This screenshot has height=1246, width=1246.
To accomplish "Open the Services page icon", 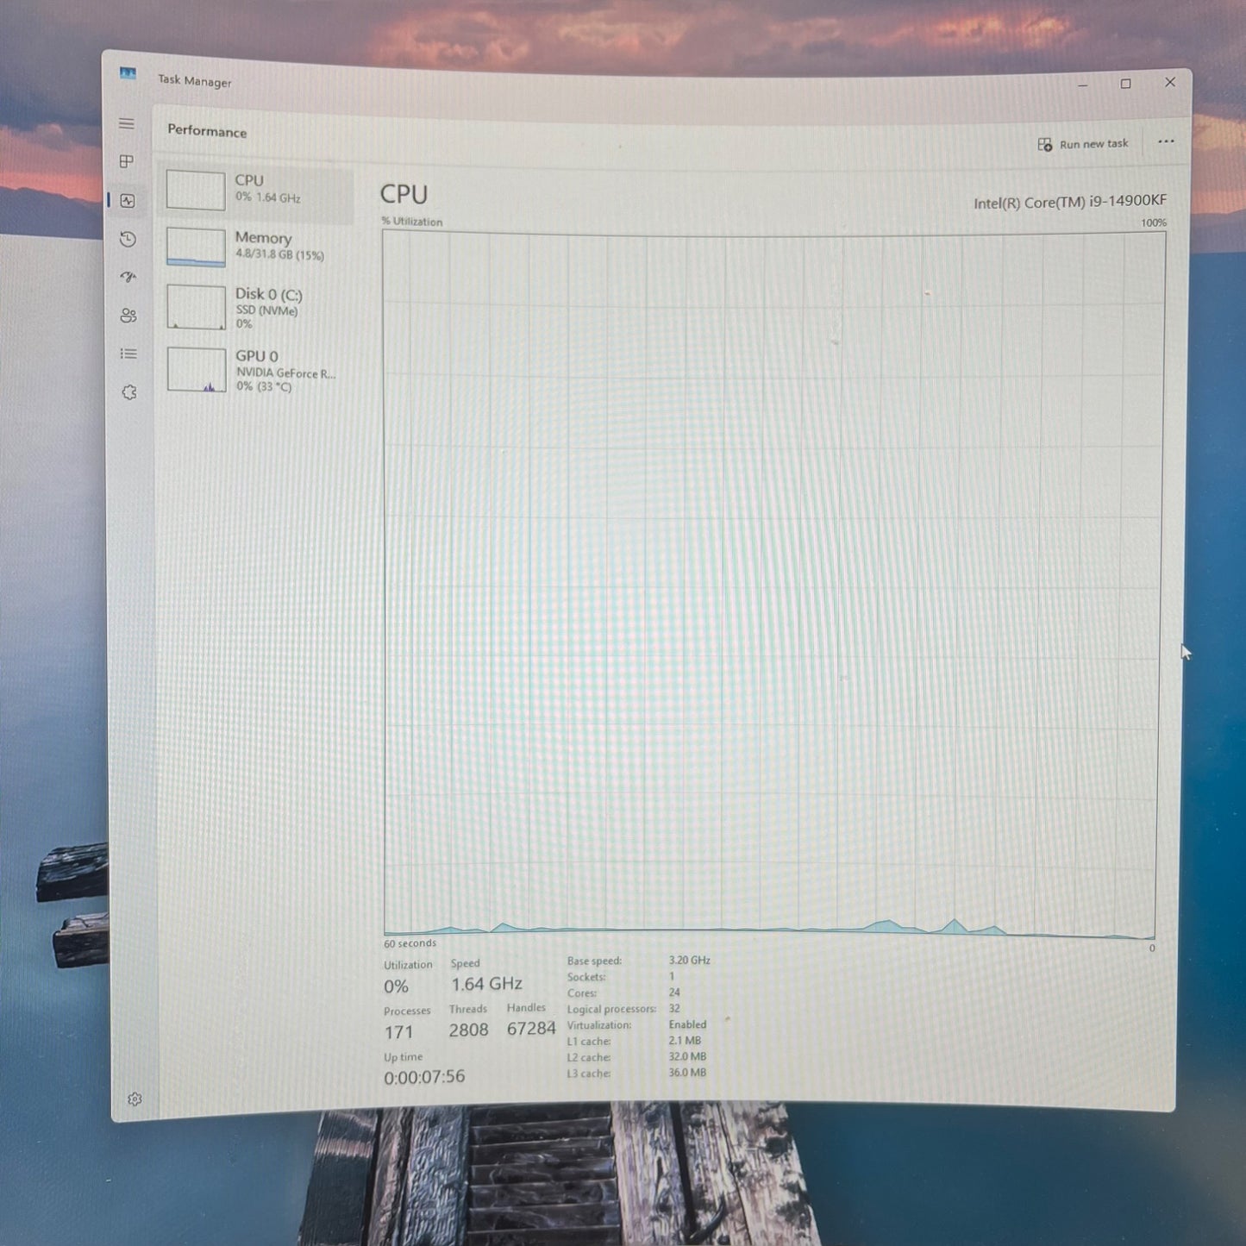I will (x=129, y=392).
